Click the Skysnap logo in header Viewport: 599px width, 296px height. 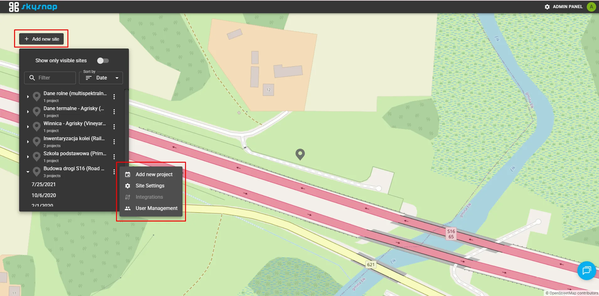pos(33,7)
